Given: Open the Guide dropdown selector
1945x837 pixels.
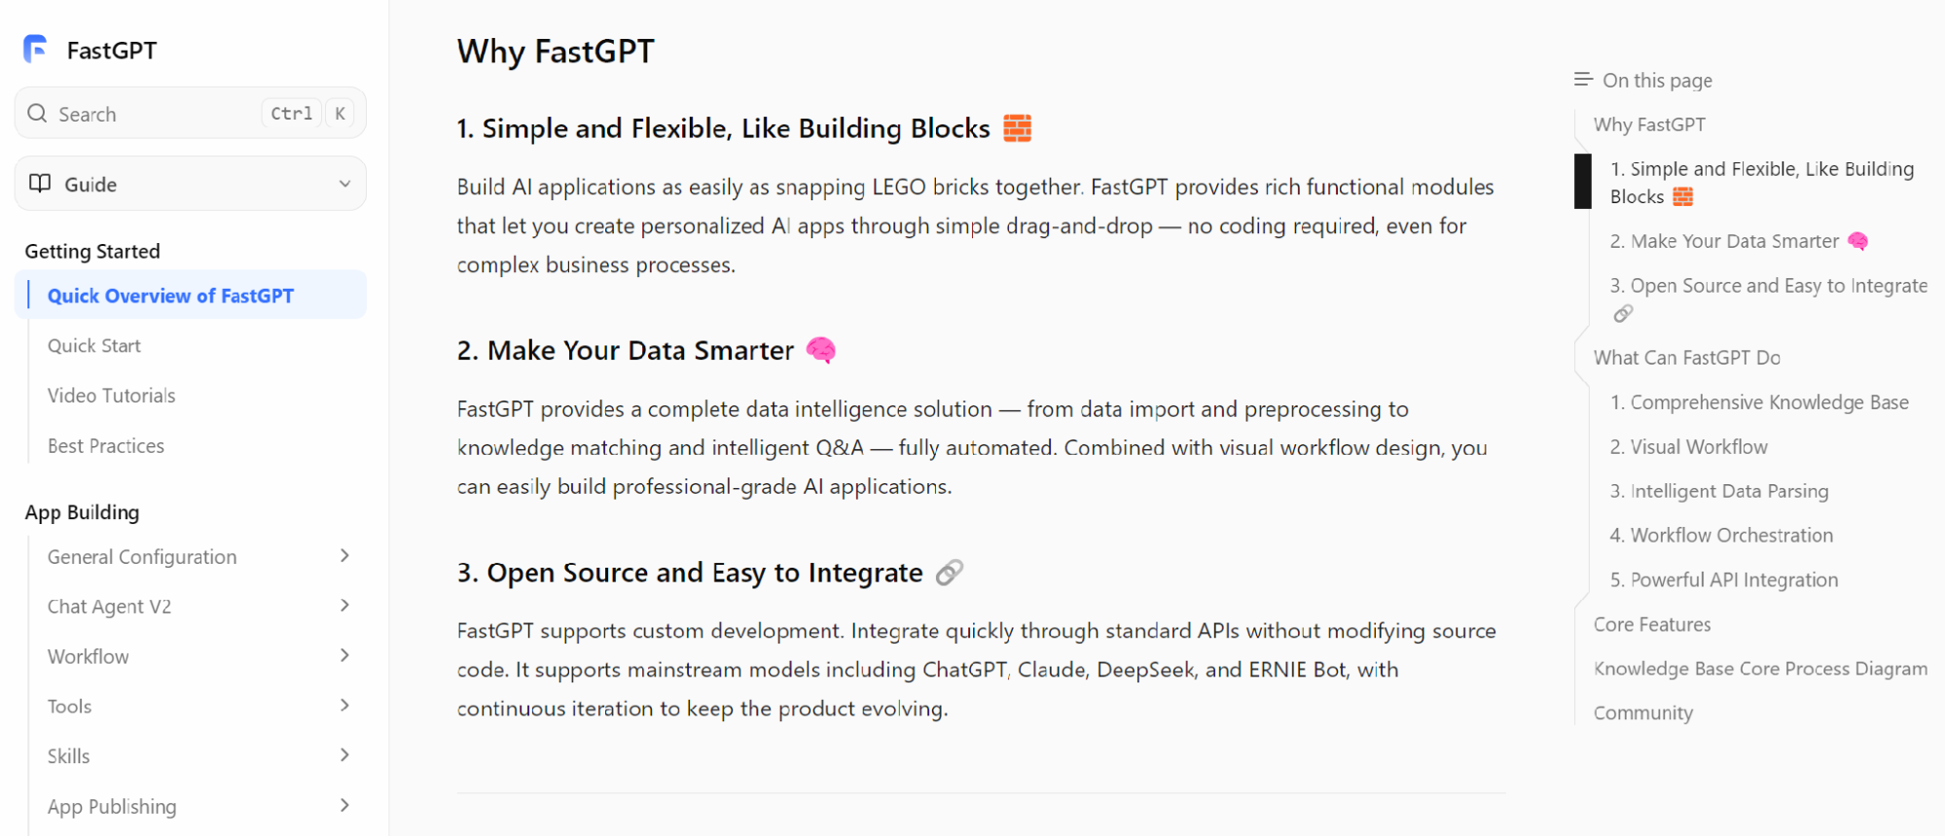Looking at the screenshot, I should 191,184.
